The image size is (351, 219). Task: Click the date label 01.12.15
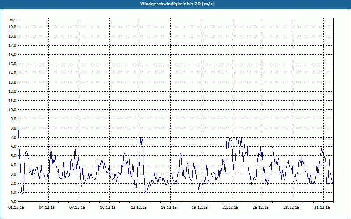[x=16, y=208]
